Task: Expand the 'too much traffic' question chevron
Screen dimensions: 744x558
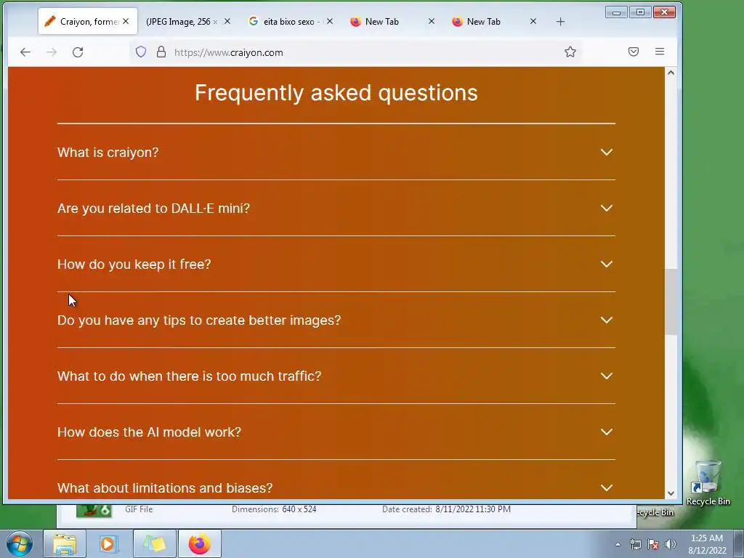Action: 607,376
